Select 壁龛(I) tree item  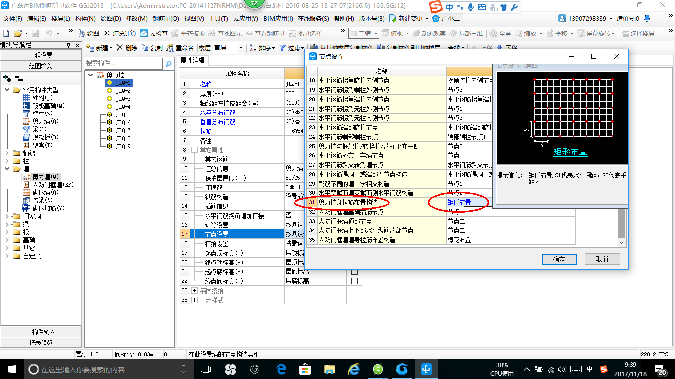pyautogui.click(x=38, y=145)
